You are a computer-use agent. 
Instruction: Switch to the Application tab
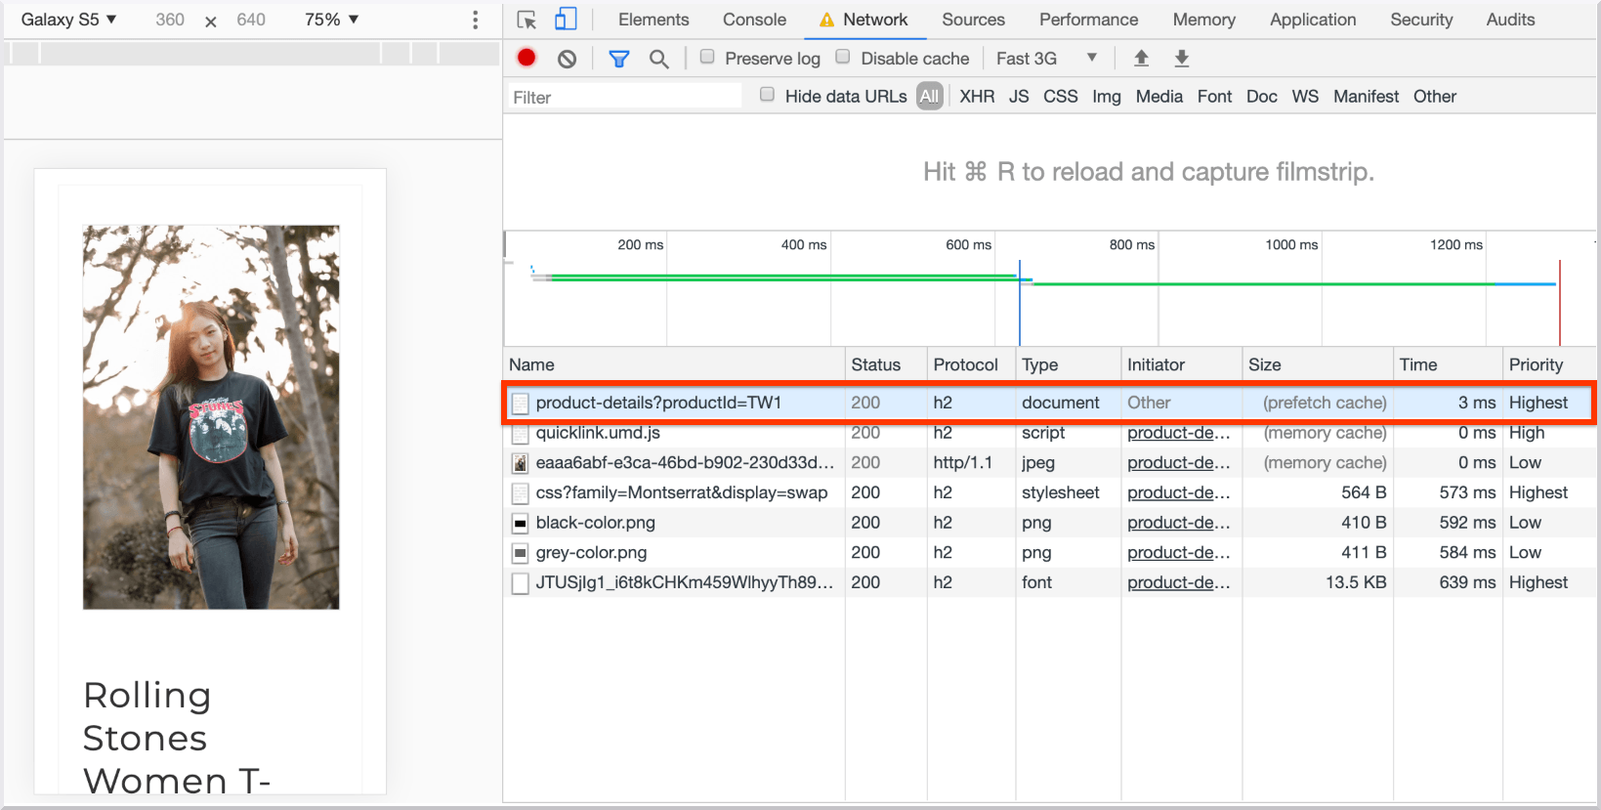click(x=1313, y=20)
